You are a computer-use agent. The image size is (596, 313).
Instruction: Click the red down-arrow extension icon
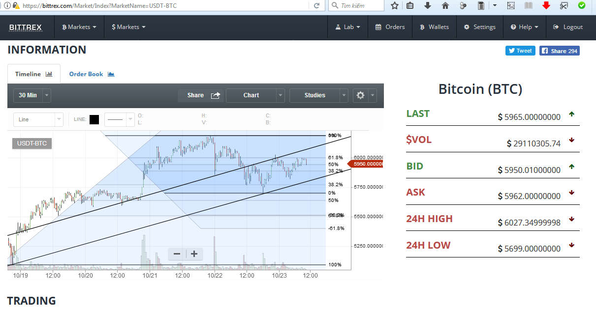pyautogui.click(x=546, y=5)
